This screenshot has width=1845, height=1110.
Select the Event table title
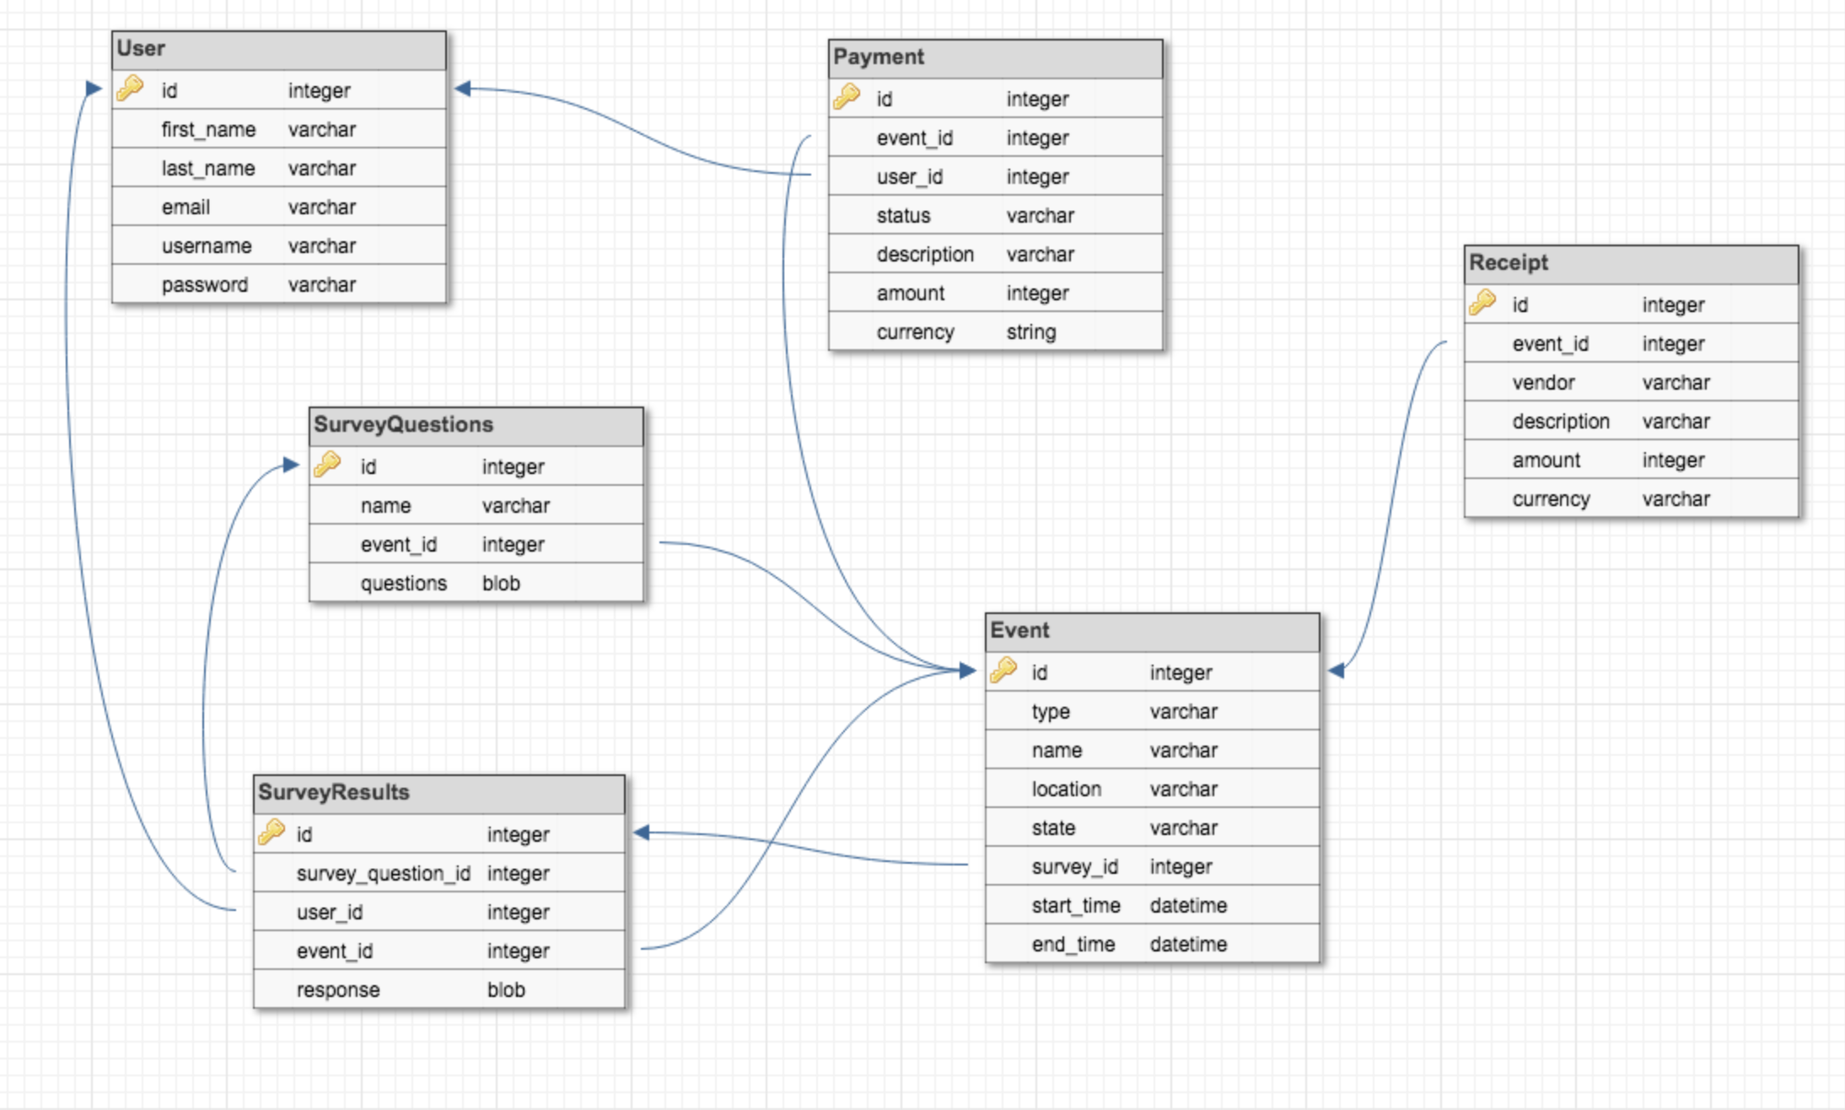1152,631
